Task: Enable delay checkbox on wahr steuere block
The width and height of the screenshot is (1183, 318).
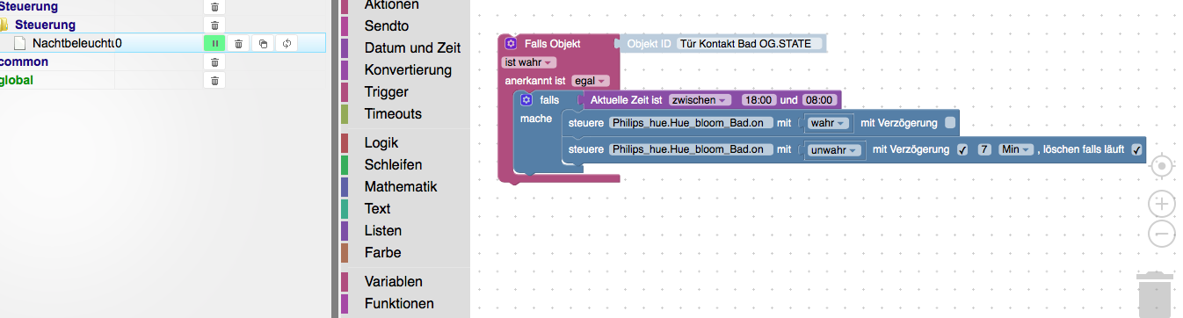Action: (950, 123)
